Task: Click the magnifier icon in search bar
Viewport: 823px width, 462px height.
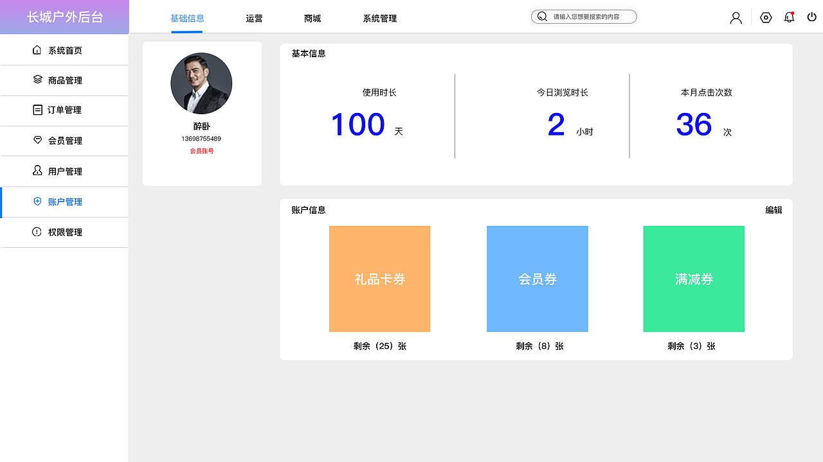Action: 541,16
